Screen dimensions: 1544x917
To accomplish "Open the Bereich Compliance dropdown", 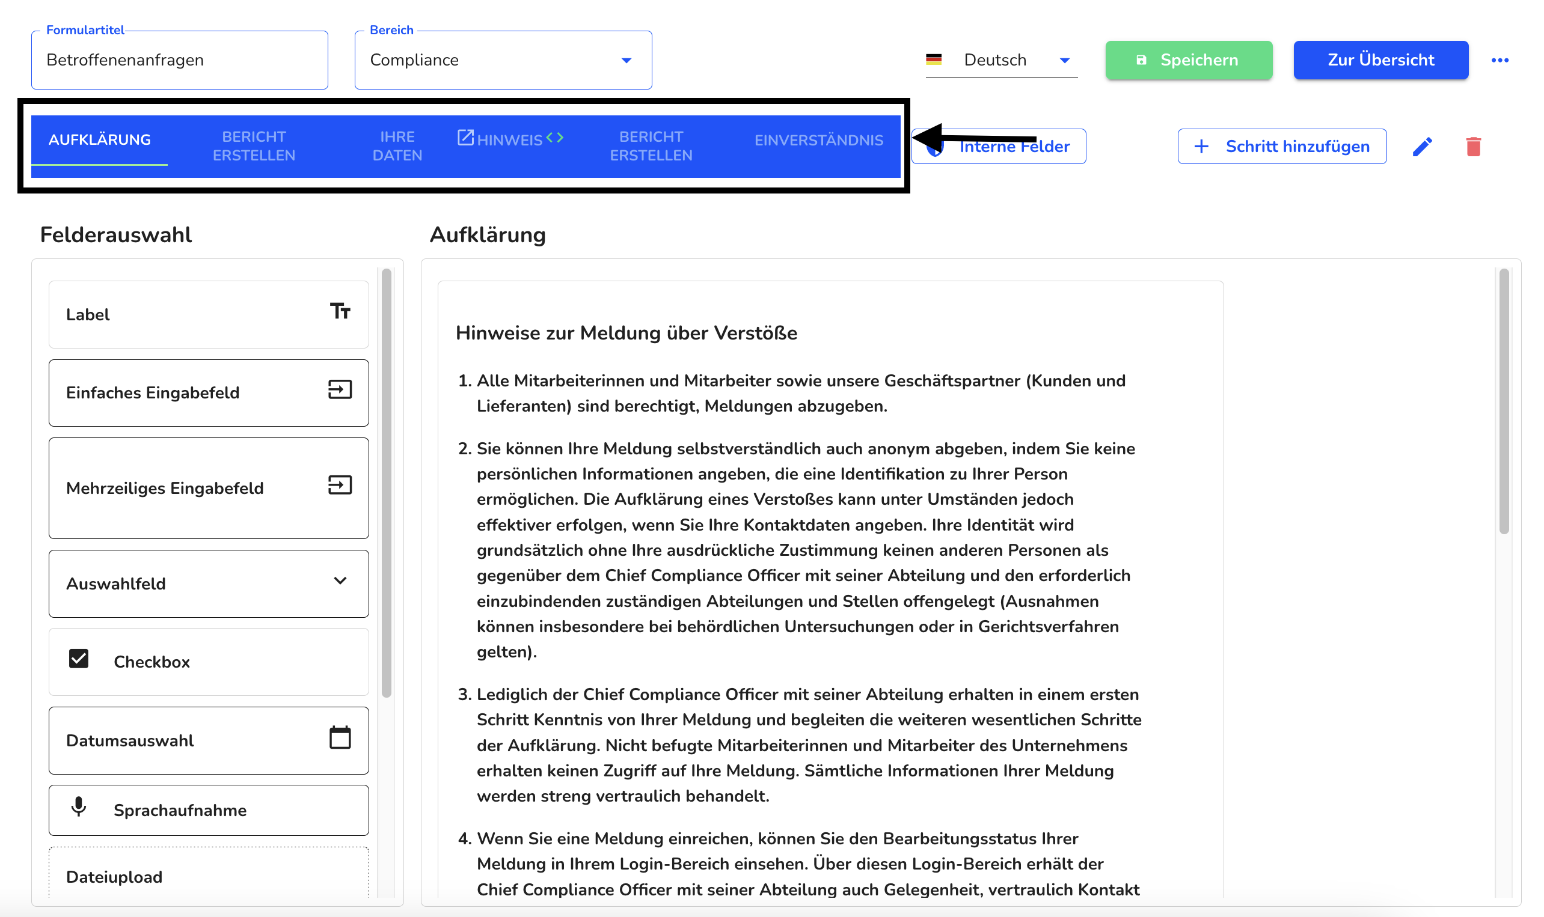I will 503,60.
